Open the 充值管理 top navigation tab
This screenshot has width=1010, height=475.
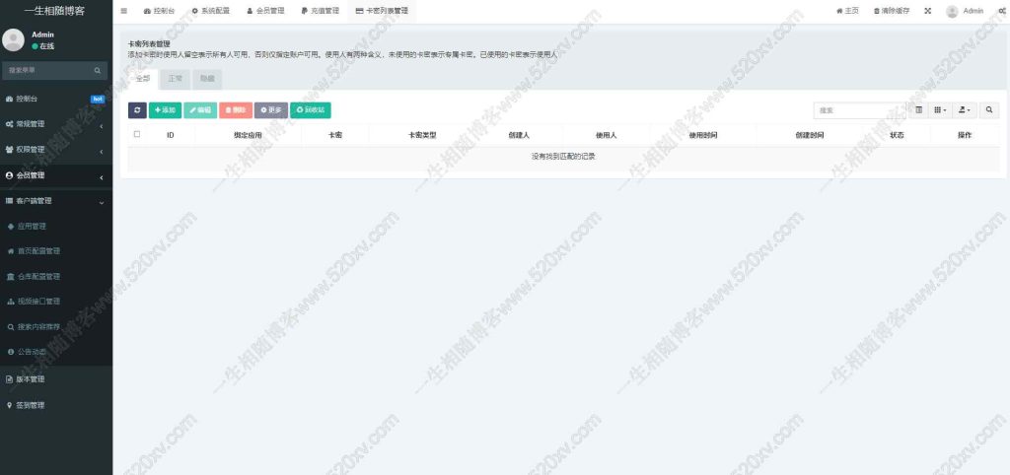click(x=321, y=11)
